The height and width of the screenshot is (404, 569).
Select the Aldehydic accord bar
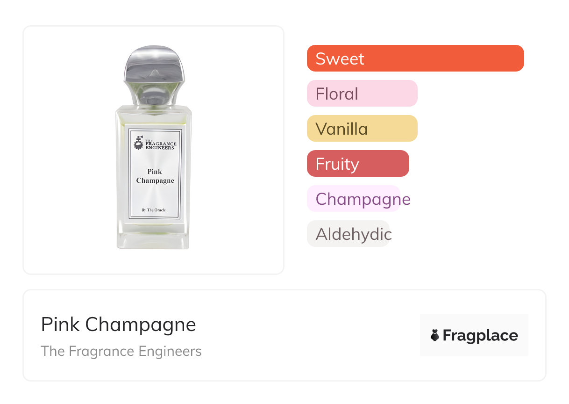click(x=348, y=234)
